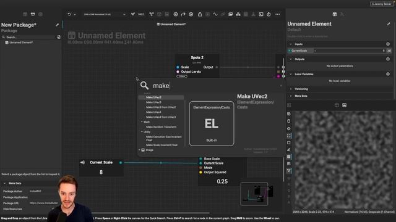Viewport: 396px width, 222px height.
Task: Collapse the Utility category in search results
Action: 142,131
